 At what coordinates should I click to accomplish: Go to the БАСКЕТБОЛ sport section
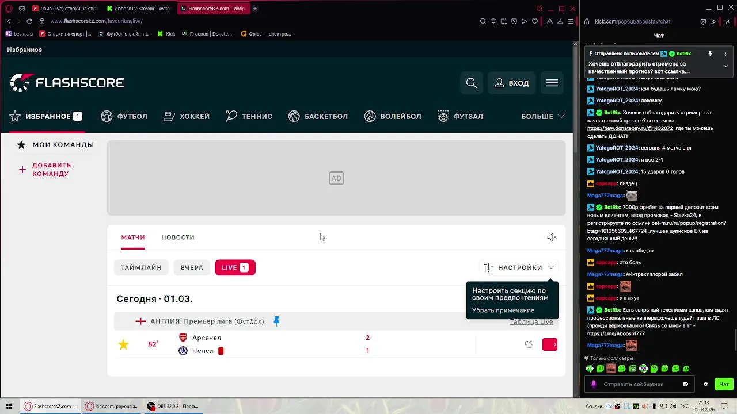coord(318,116)
